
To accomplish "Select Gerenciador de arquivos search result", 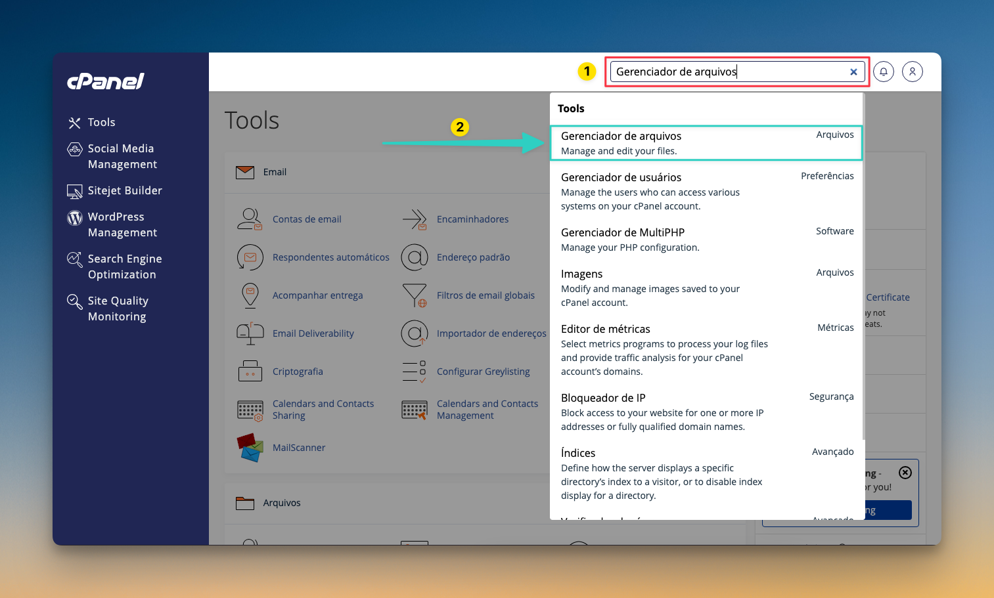I will (x=706, y=142).
